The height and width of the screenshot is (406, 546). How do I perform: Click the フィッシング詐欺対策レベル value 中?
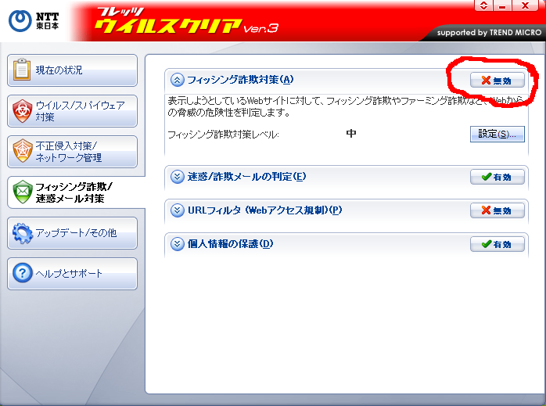(x=351, y=133)
